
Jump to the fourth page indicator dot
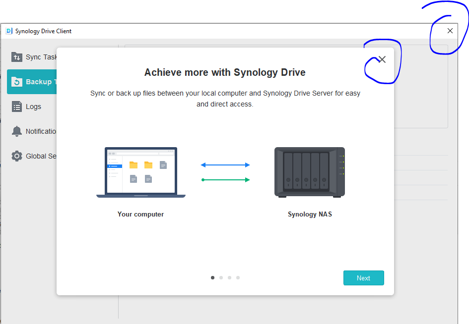click(238, 278)
